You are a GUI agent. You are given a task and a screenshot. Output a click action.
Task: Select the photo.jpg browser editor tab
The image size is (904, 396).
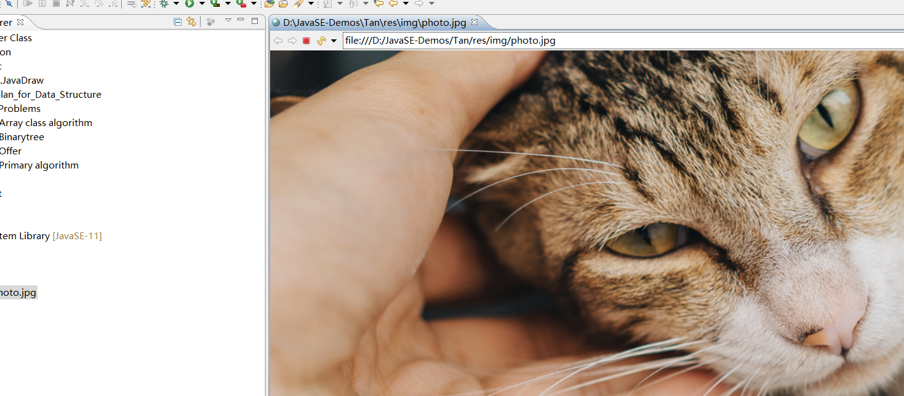[x=374, y=23]
